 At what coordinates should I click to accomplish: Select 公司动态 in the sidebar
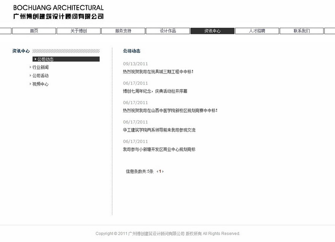pos(66,59)
